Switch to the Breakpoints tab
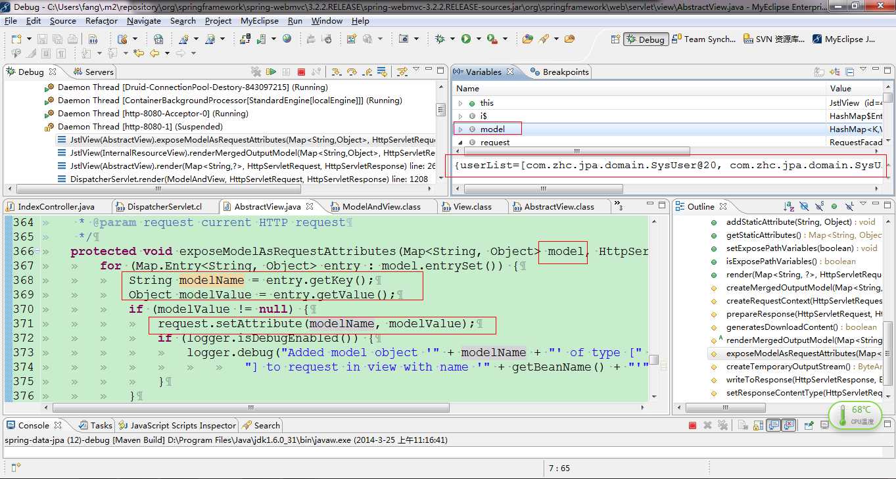896x479 pixels. point(559,72)
